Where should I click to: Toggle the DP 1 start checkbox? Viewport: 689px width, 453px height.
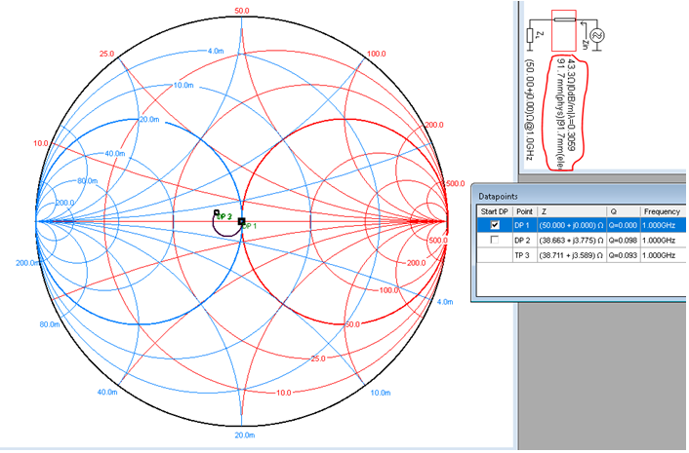tap(495, 225)
